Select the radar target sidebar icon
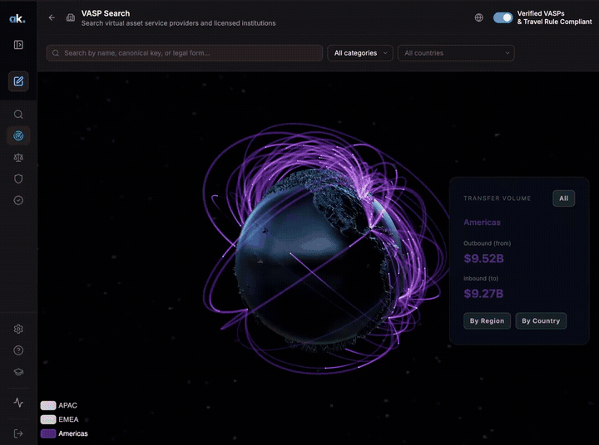 tap(18, 135)
